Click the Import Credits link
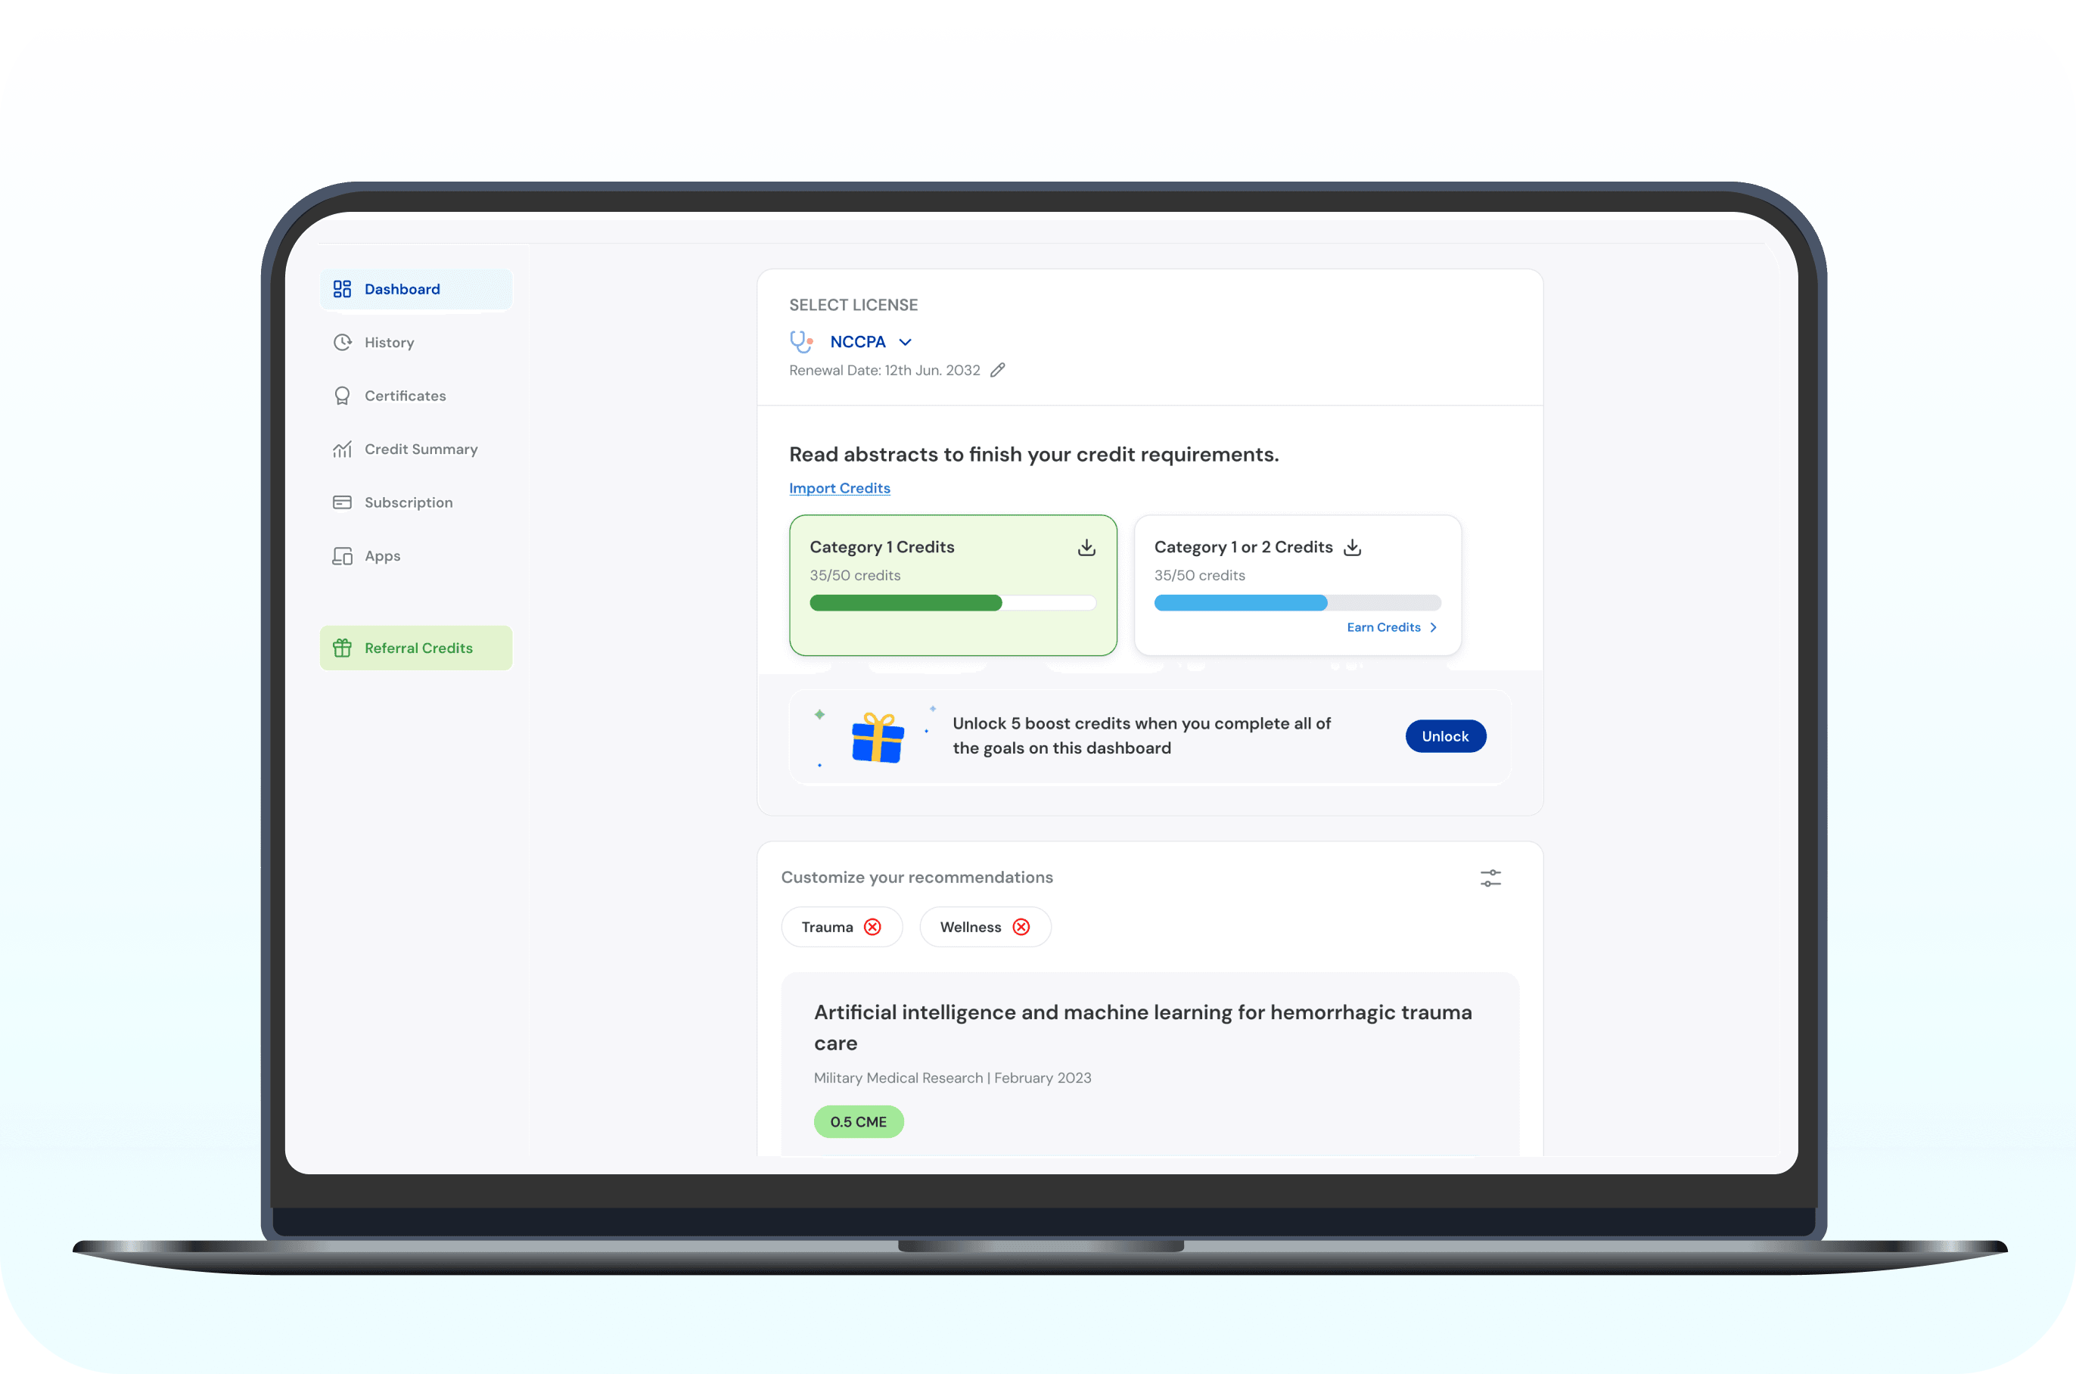The height and width of the screenshot is (1374, 2076). tap(839, 488)
